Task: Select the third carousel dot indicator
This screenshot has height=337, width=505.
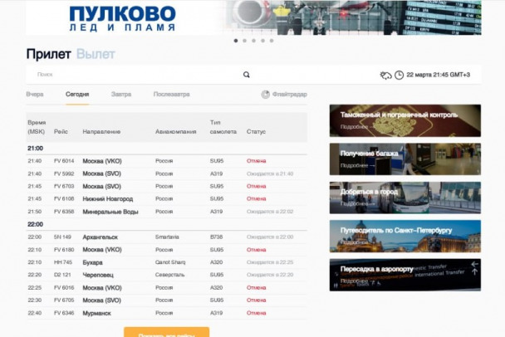Action: click(254, 40)
